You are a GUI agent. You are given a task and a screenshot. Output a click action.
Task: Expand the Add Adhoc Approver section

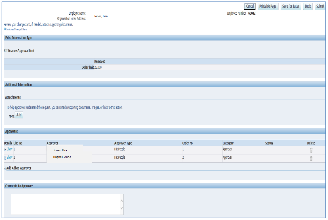pyautogui.click(x=5, y=168)
